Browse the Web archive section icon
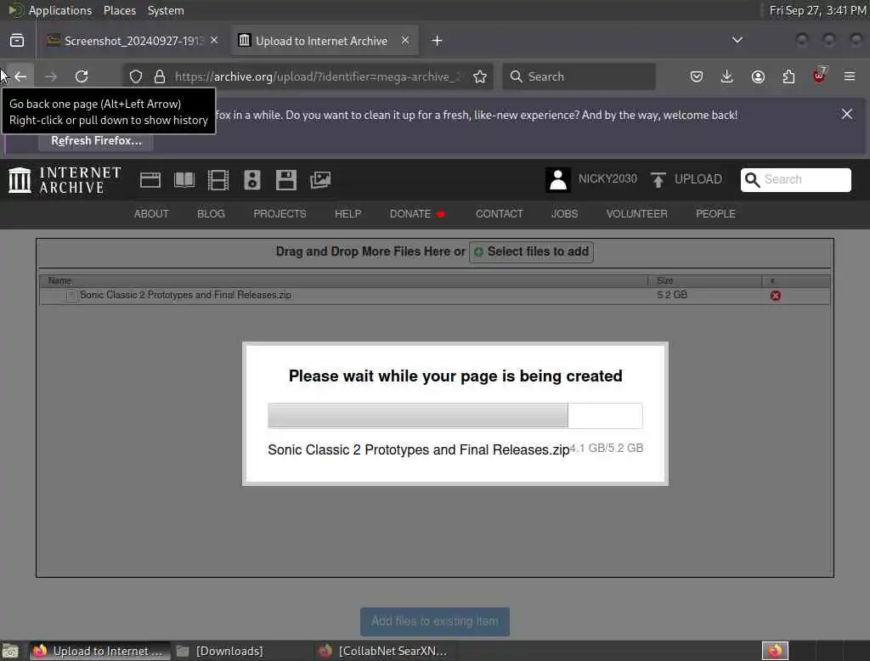Image resolution: width=870 pixels, height=661 pixels. (150, 180)
